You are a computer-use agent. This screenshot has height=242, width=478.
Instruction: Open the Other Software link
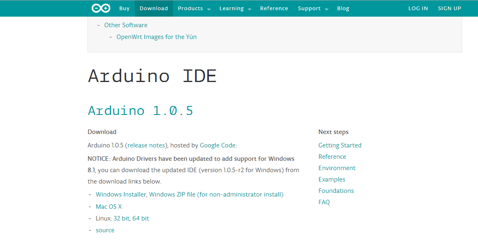[126, 25]
